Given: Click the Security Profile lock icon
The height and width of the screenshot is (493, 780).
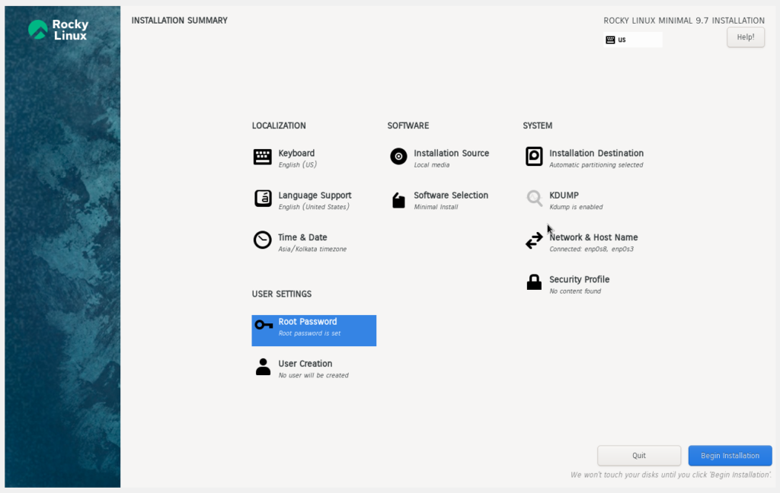Looking at the screenshot, I should coord(534,282).
